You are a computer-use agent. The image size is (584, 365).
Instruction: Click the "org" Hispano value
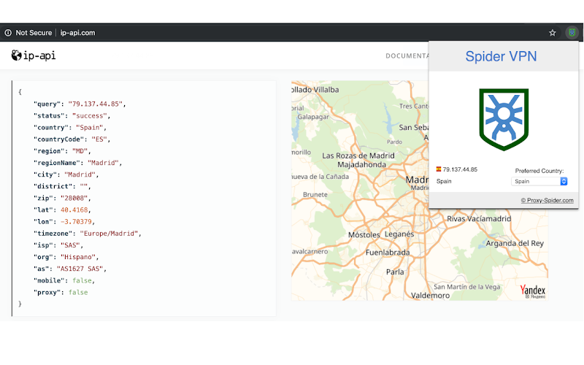coord(78,257)
